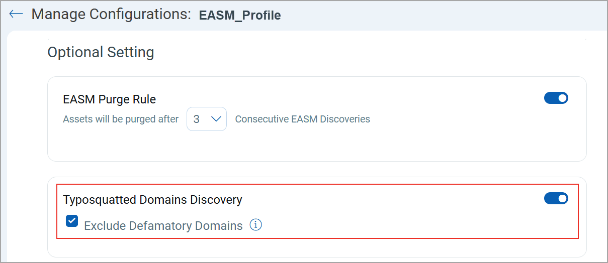Click the EASM_Profile configuration name
Viewport: 608px width, 263px height.
pyautogui.click(x=240, y=15)
